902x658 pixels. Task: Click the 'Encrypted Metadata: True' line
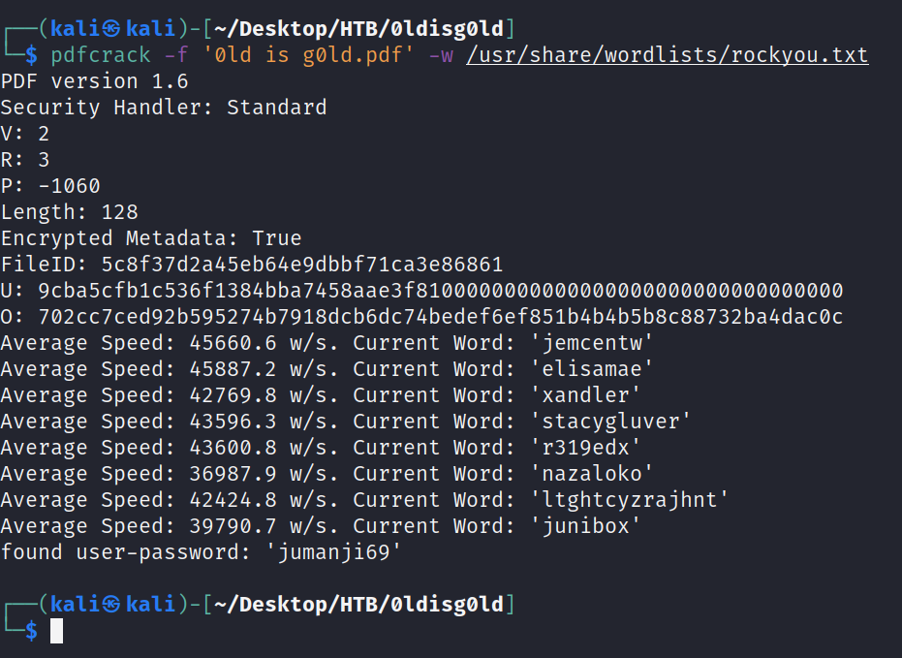click(x=151, y=238)
